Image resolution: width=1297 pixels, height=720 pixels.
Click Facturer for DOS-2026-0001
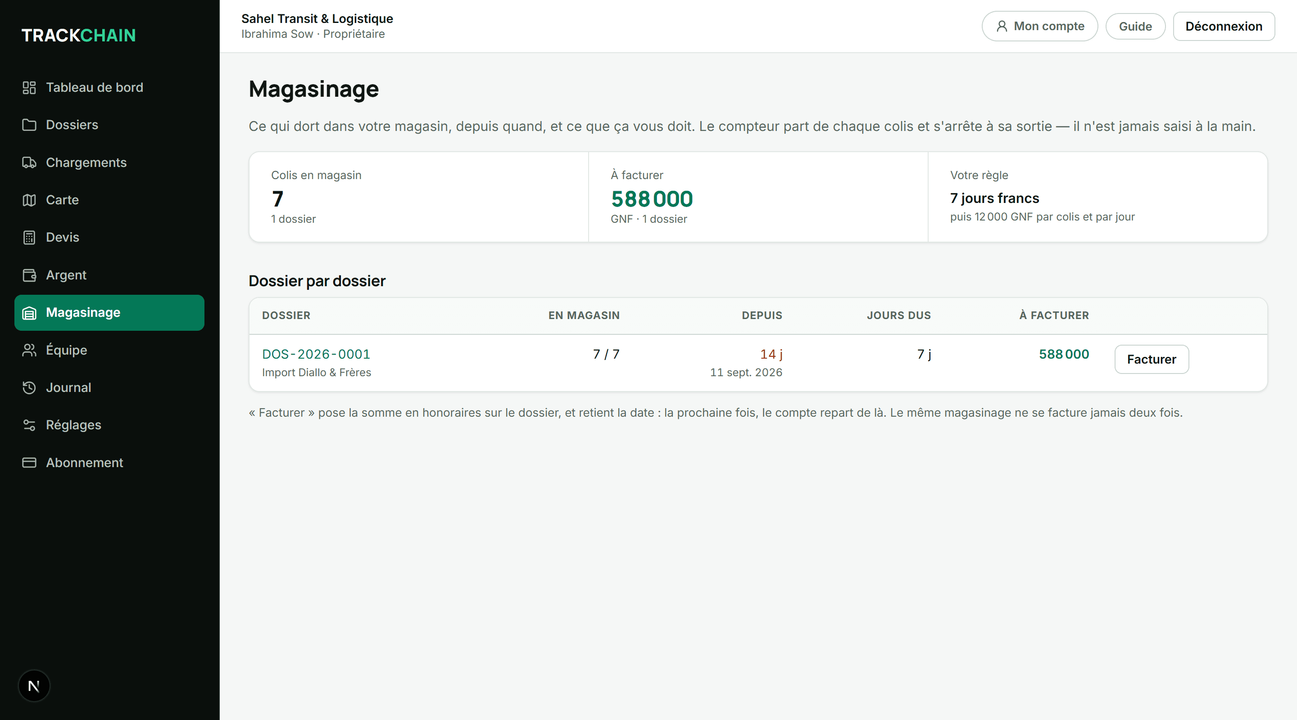click(x=1152, y=359)
